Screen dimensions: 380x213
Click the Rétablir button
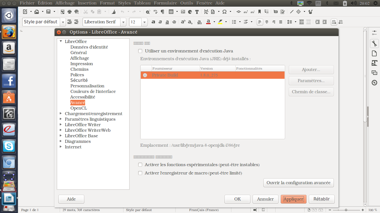pyautogui.click(x=322, y=199)
